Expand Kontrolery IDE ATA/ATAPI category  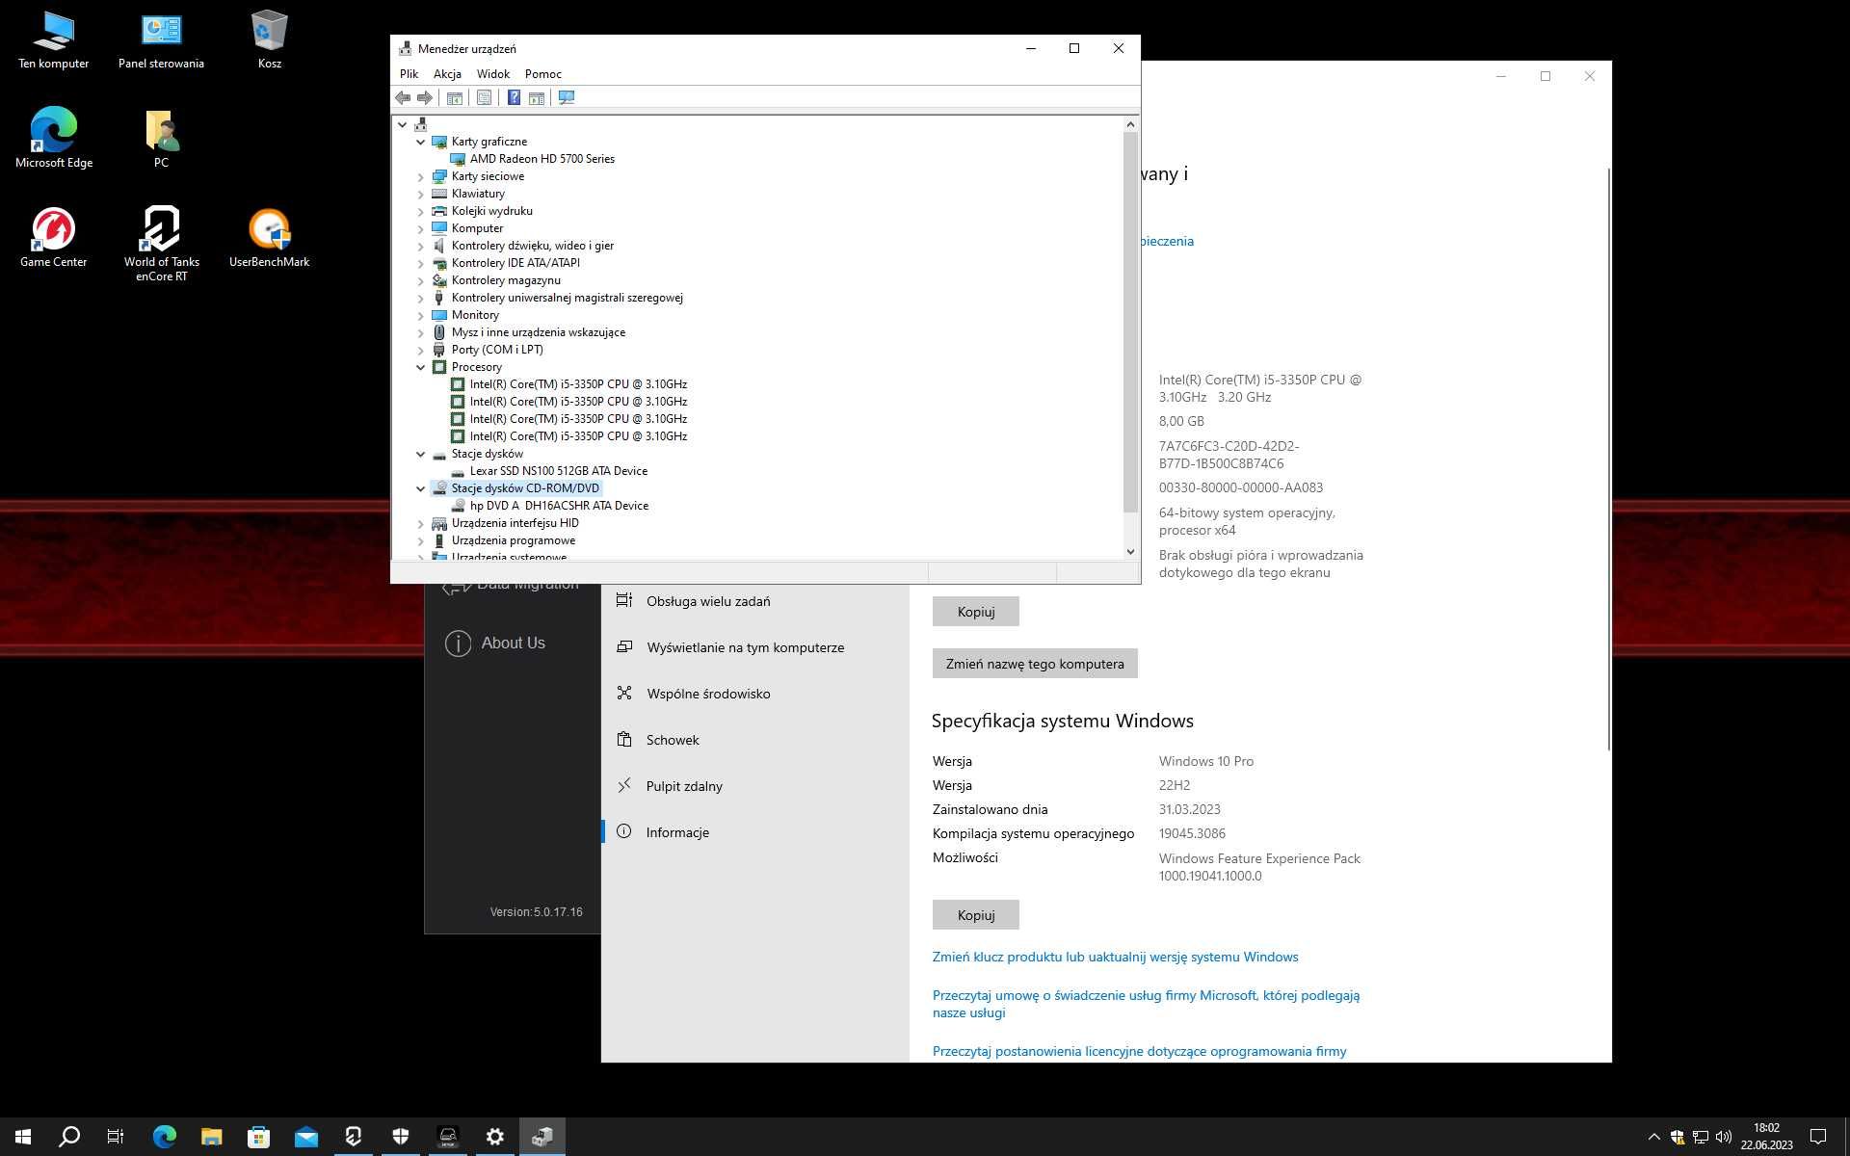420,263
